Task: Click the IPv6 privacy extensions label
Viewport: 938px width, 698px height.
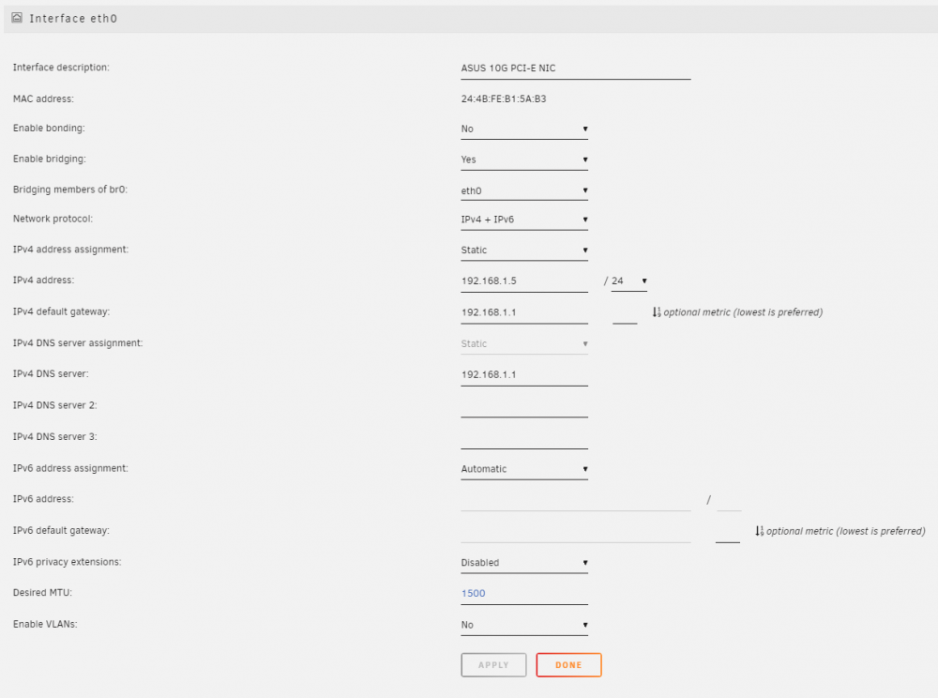Action: [67, 562]
